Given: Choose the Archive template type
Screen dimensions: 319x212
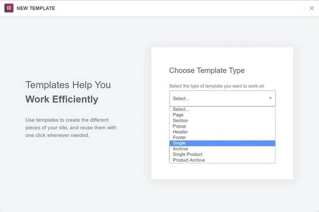Looking at the screenshot, I should point(180,149).
